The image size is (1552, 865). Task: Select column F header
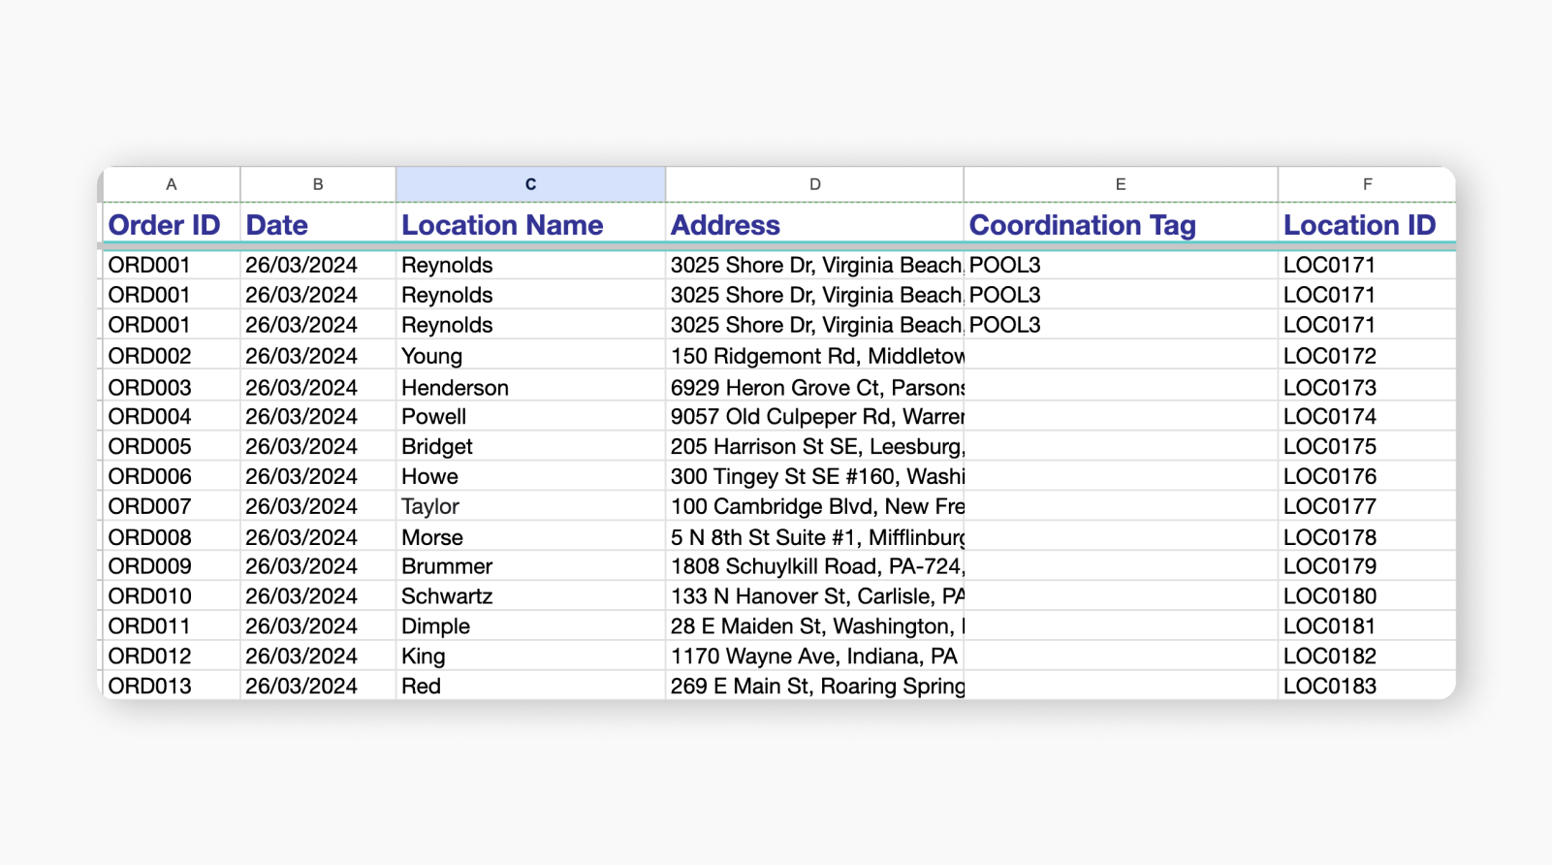pyautogui.click(x=1367, y=184)
